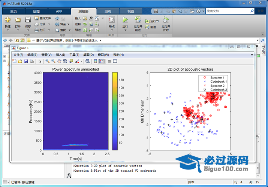
Task: Switch to the 视图 (View) tab
Action: point(131,12)
